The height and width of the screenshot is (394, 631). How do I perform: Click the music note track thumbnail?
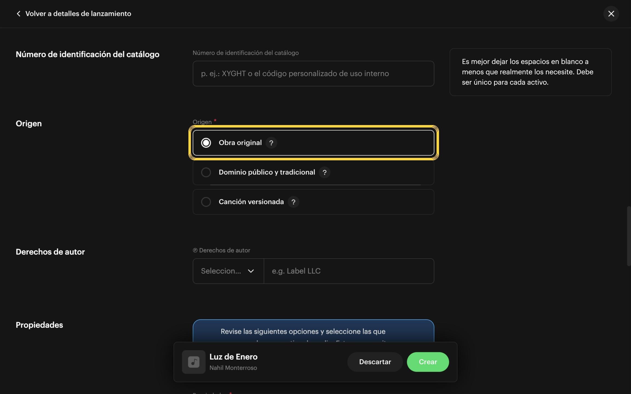coord(194,362)
